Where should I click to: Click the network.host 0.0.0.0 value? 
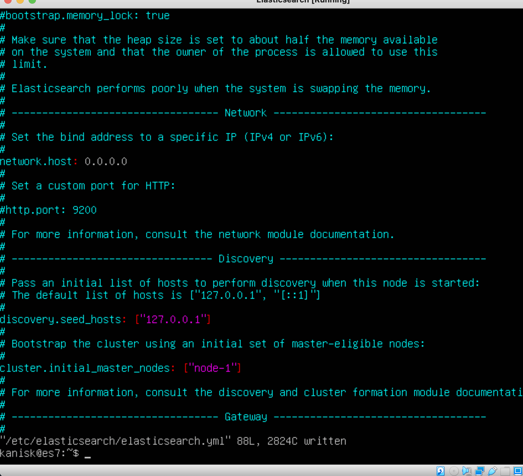106,161
